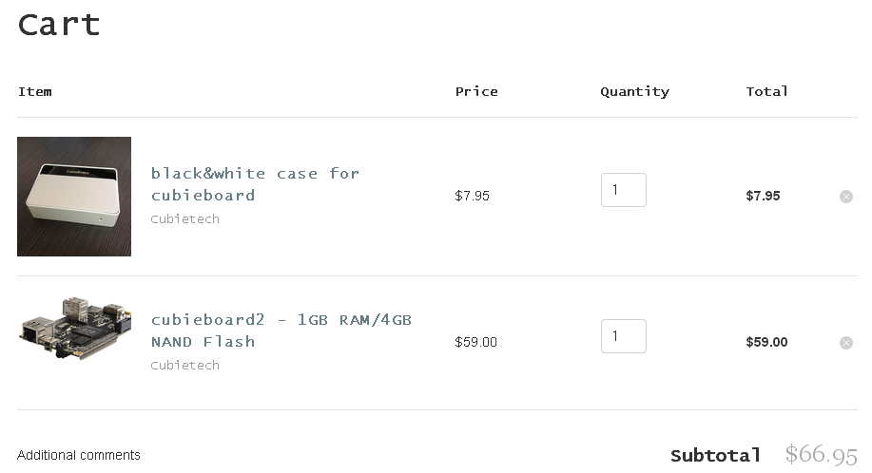872x473 pixels.
Task: Select the bold $7.95 line total
Action: click(x=763, y=197)
